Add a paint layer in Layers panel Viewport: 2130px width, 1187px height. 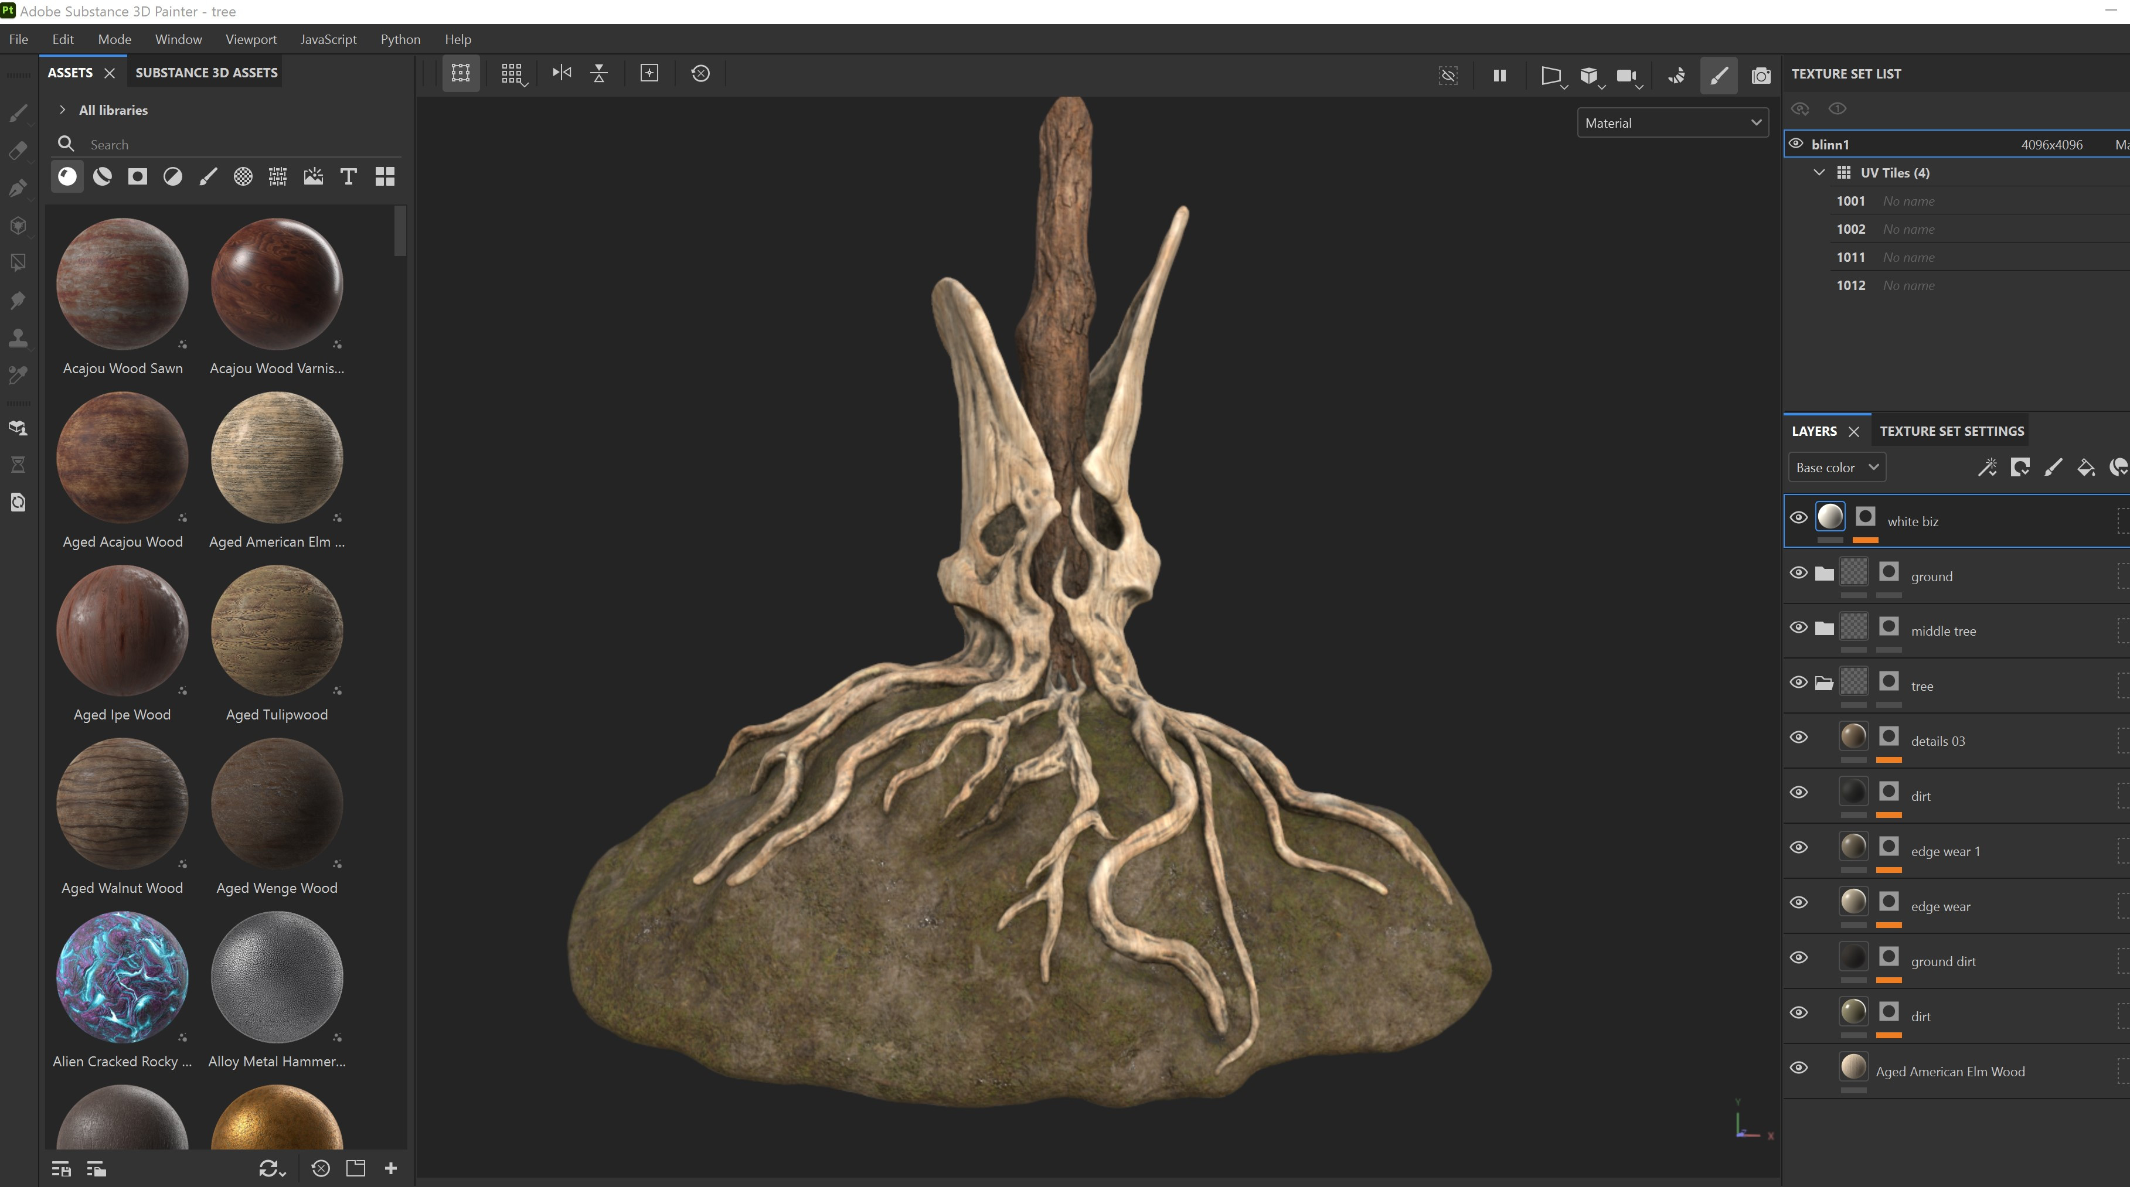[2053, 468]
